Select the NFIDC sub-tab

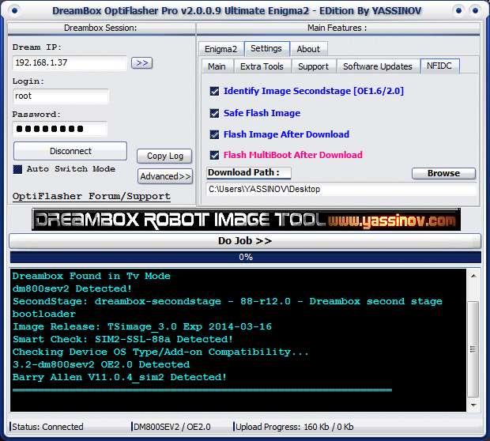pos(439,66)
